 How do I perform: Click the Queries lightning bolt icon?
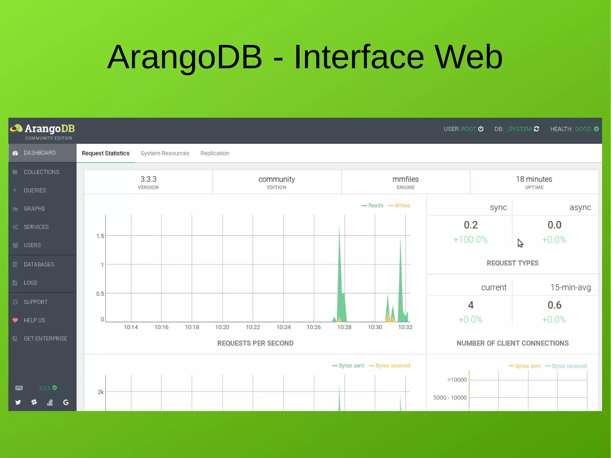pyautogui.click(x=15, y=190)
